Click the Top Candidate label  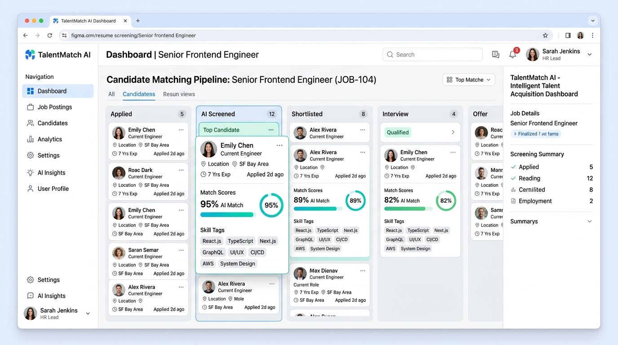click(x=221, y=130)
